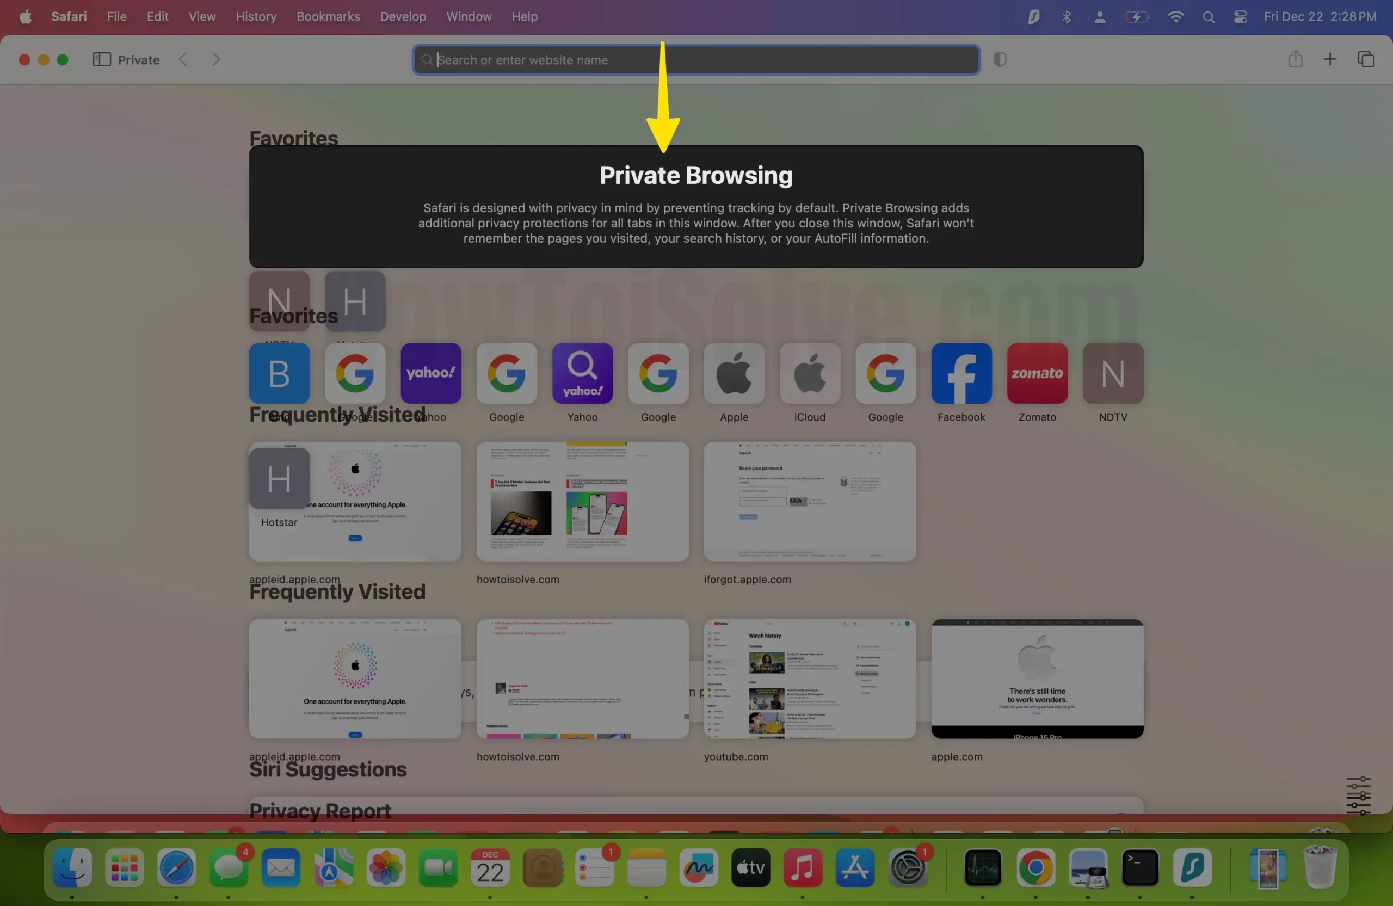1393x906 pixels.
Task: Open Finder from the Dock
Action: pyautogui.click(x=72, y=867)
